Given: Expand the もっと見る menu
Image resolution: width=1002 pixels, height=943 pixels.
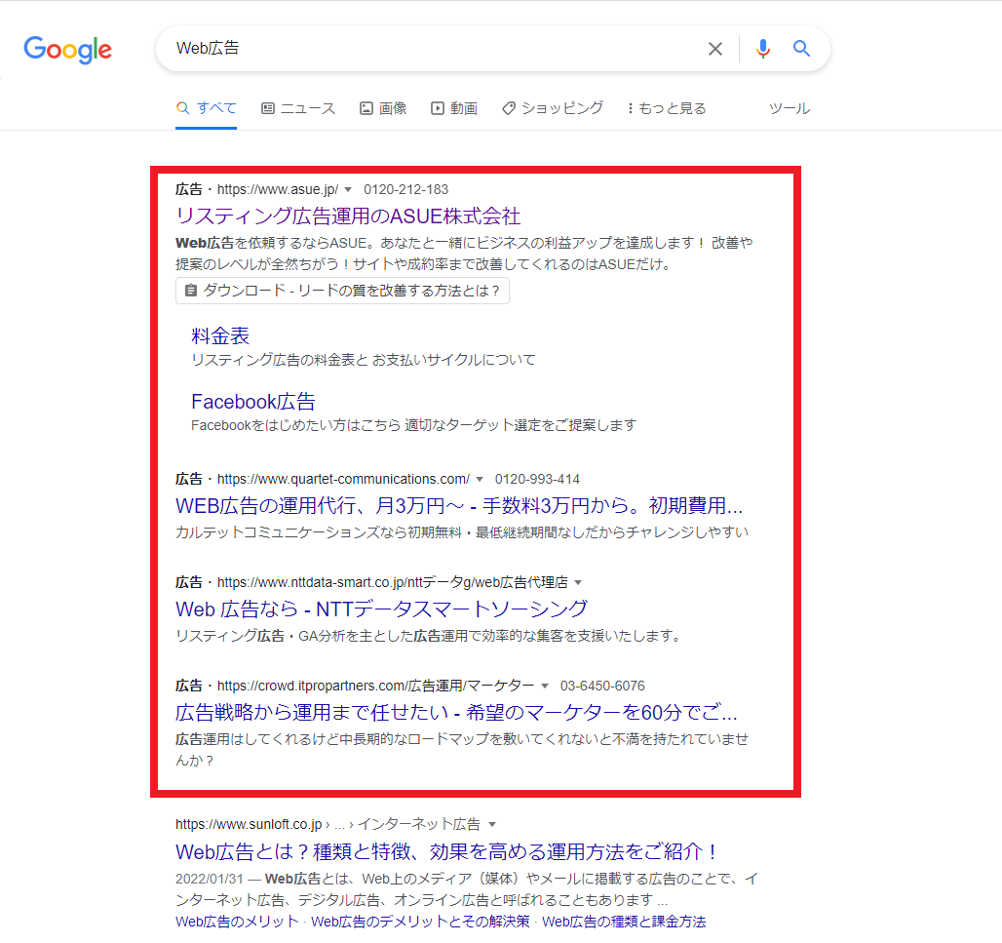Looking at the screenshot, I should [667, 108].
